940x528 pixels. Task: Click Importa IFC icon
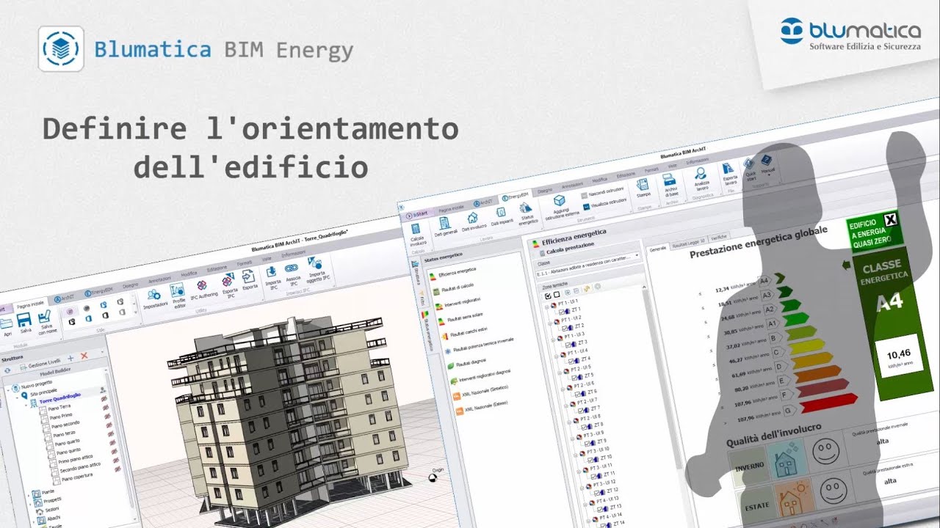tap(272, 271)
